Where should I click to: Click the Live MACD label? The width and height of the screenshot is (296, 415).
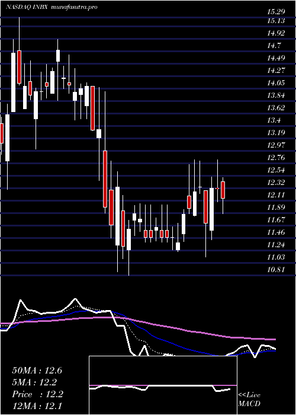click(x=249, y=400)
